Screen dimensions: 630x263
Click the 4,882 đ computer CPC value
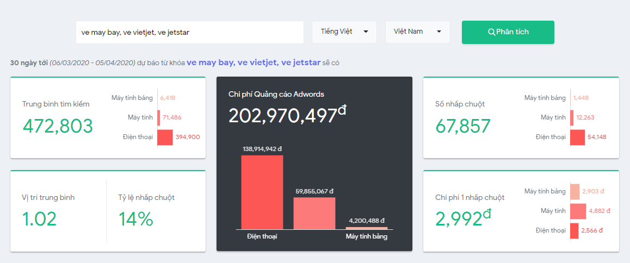point(600,211)
